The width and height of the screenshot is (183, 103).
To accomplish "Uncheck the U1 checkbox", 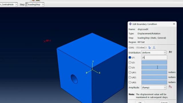I will pos(130,58).
